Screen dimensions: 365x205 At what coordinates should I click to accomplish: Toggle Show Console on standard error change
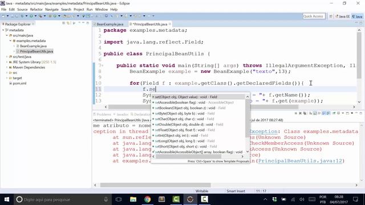(328, 113)
